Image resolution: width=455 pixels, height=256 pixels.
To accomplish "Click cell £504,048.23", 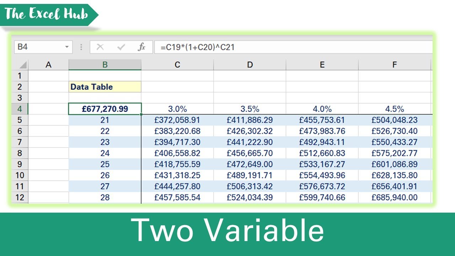I will pyautogui.click(x=395, y=120).
